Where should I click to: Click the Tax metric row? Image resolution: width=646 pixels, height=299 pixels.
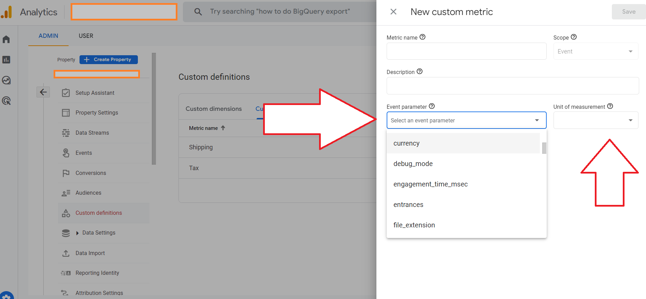(x=278, y=168)
